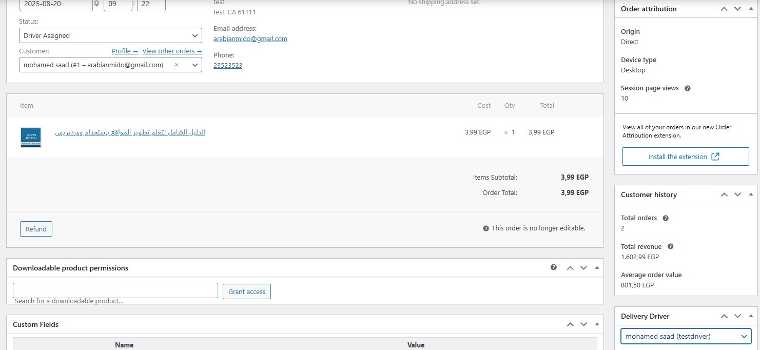Click the downloadable product search field
This screenshot has height=350, width=760.
(115, 290)
